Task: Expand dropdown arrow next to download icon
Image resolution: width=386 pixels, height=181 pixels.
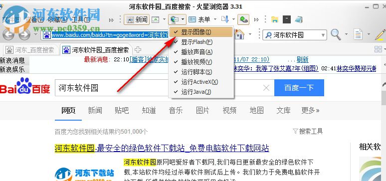Action: click(233, 19)
